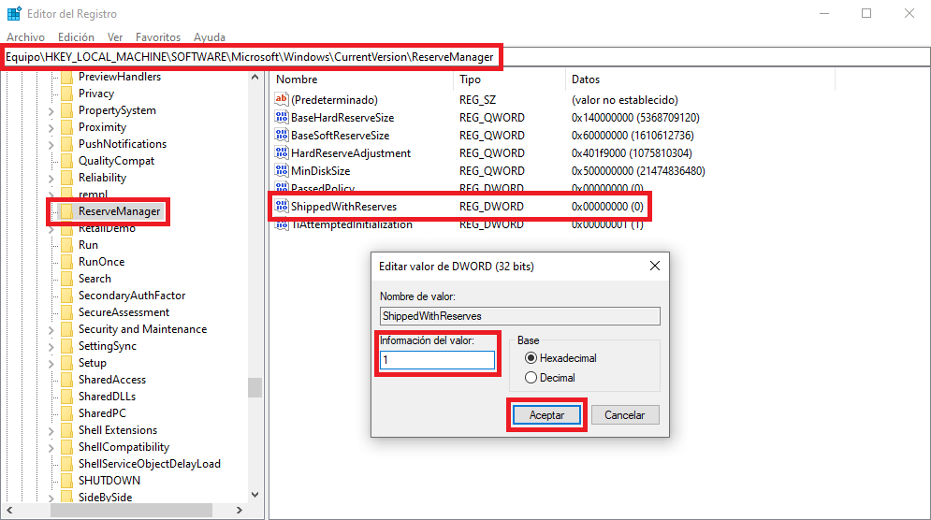Screen dimensions: 931x520
Task: Select the SharedAccess folder icon
Action: point(67,380)
